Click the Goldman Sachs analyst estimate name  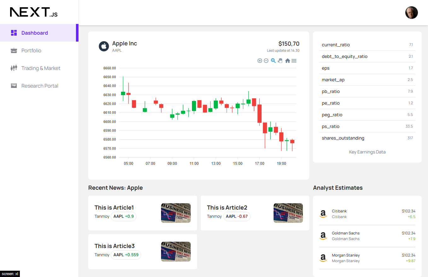[x=346, y=233]
